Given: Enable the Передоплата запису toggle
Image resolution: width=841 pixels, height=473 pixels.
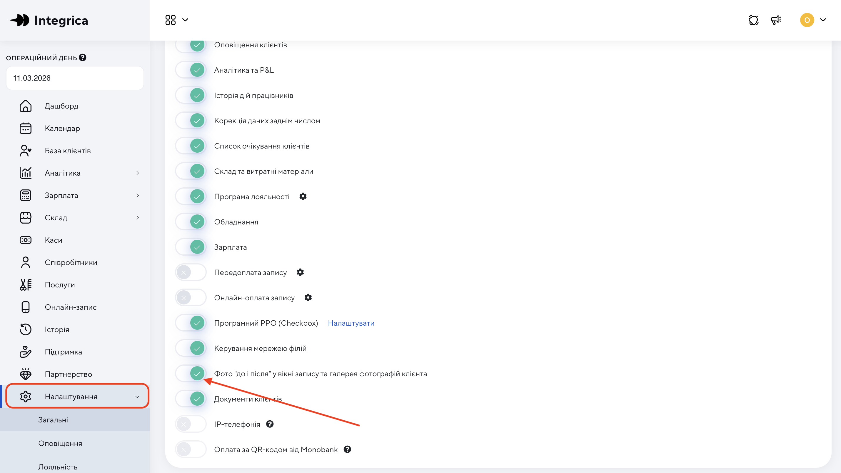Looking at the screenshot, I should pyautogui.click(x=191, y=272).
